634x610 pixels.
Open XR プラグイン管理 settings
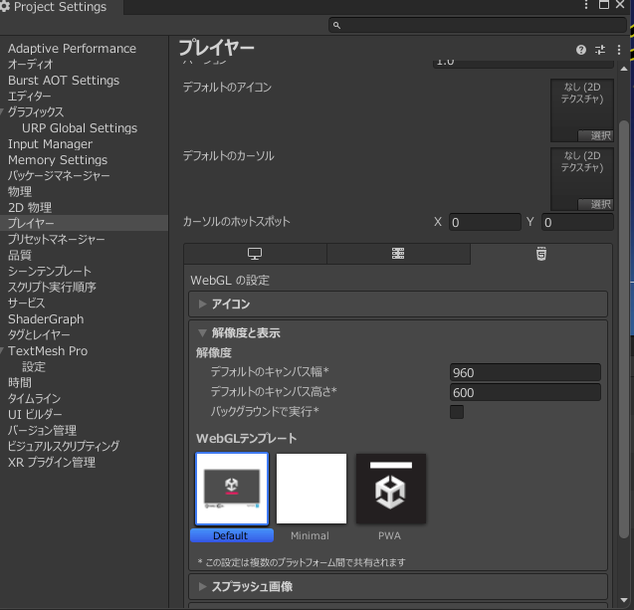(x=52, y=462)
